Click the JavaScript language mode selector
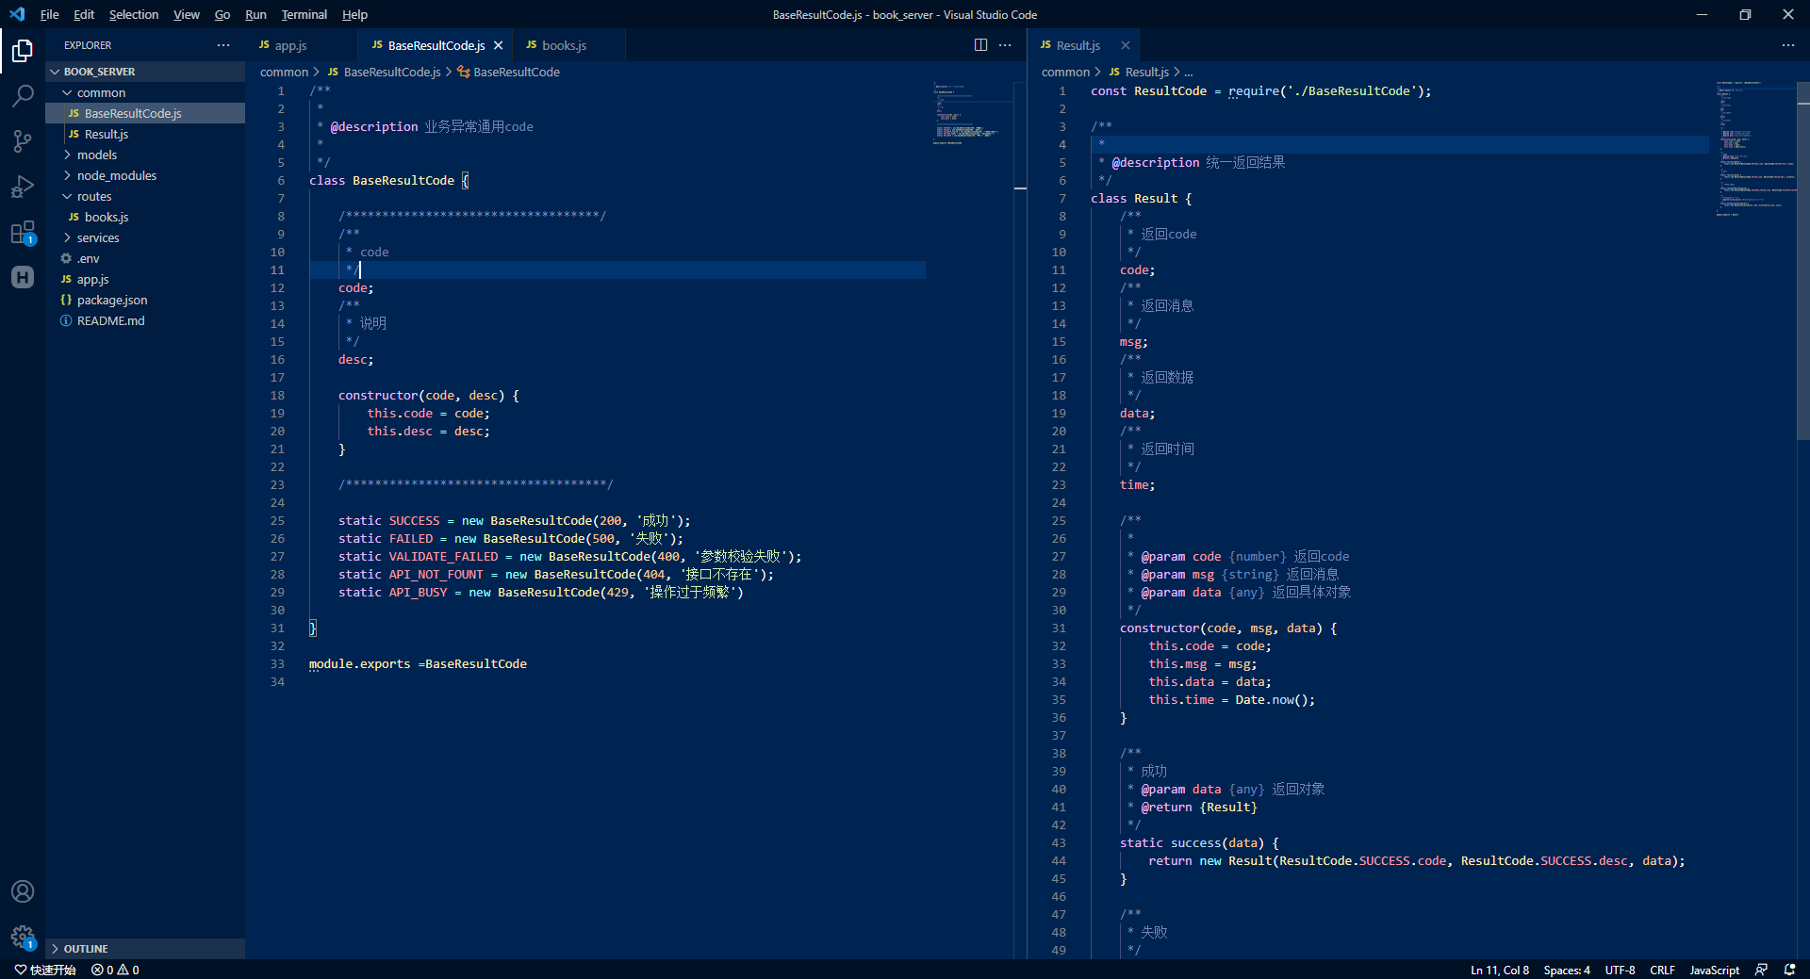 (x=1714, y=970)
